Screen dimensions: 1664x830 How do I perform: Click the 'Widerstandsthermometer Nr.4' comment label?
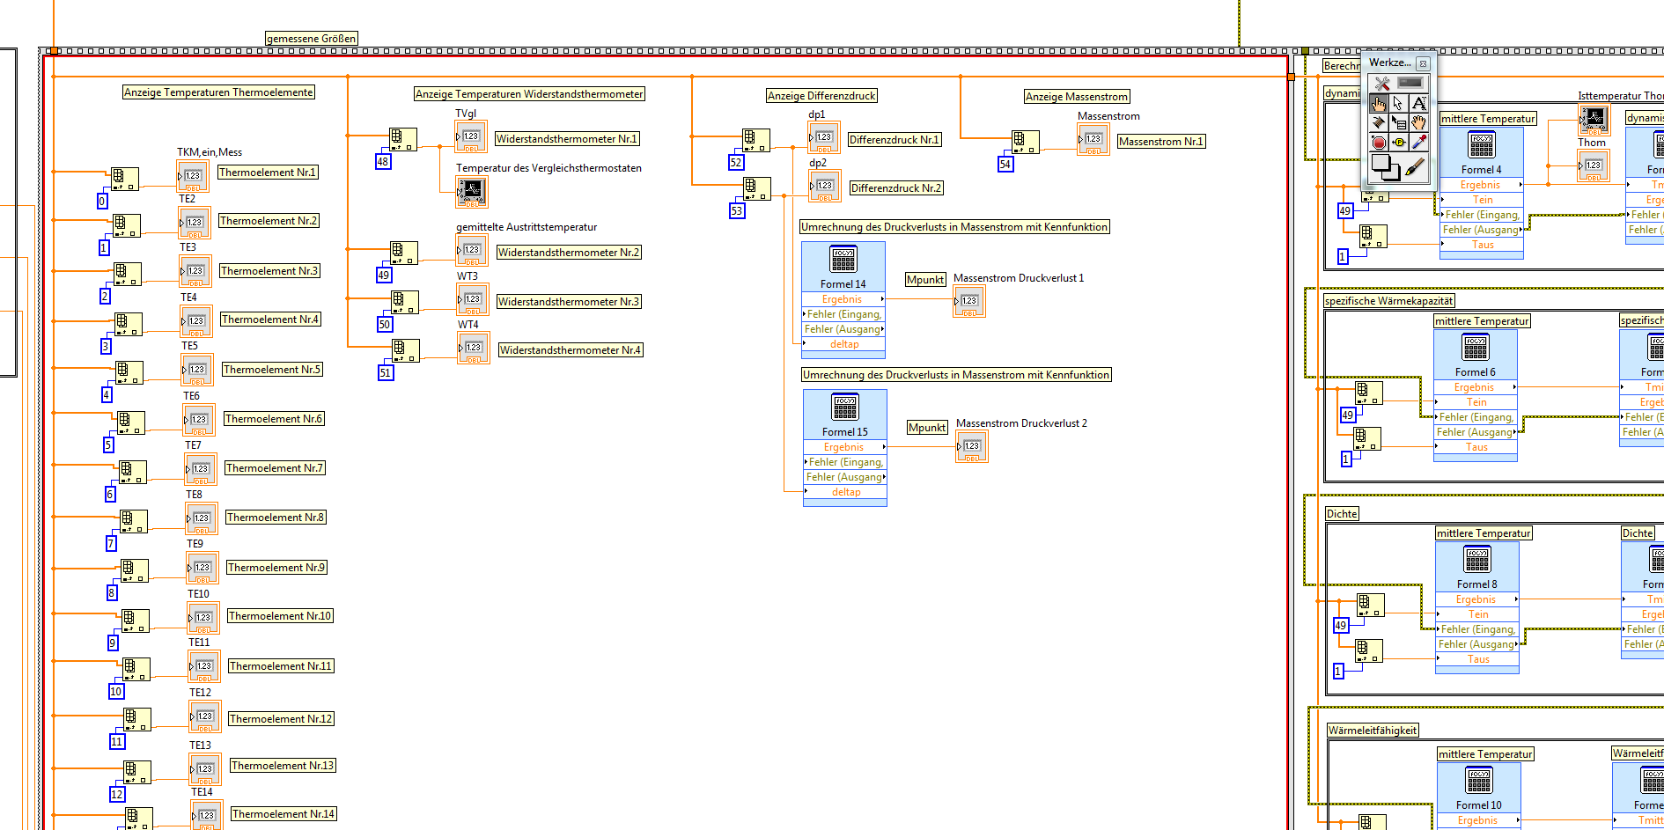tap(571, 350)
